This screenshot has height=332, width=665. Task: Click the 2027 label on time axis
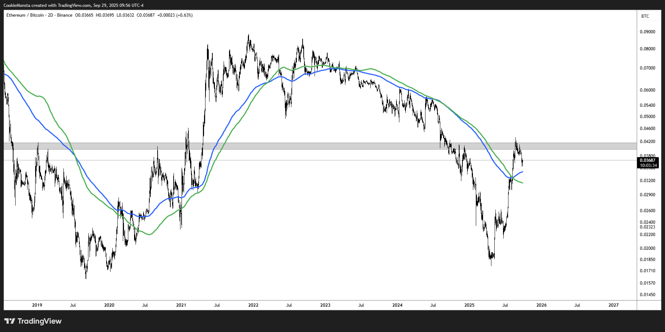click(613, 305)
